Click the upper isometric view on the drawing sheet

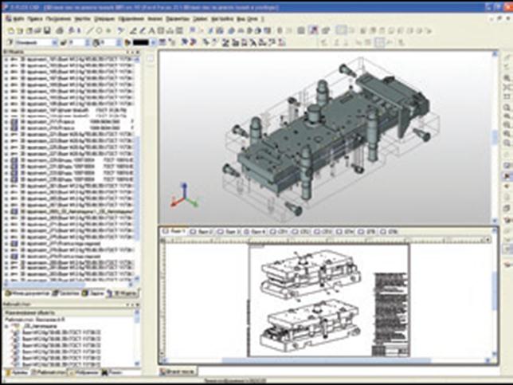click(x=311, y=275)
